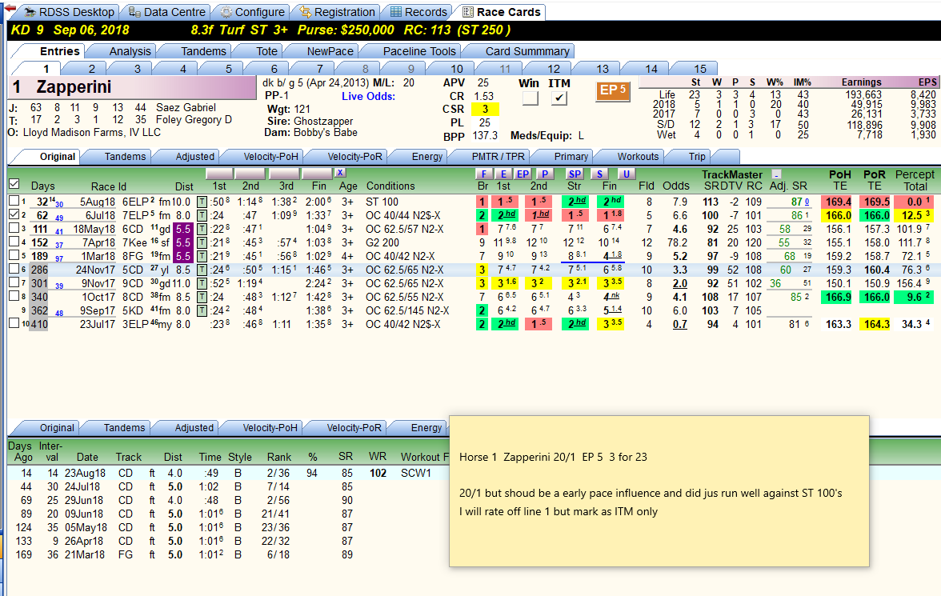Switch to the Analysis tab
The image size is (941, 596).
click(130, 52)
